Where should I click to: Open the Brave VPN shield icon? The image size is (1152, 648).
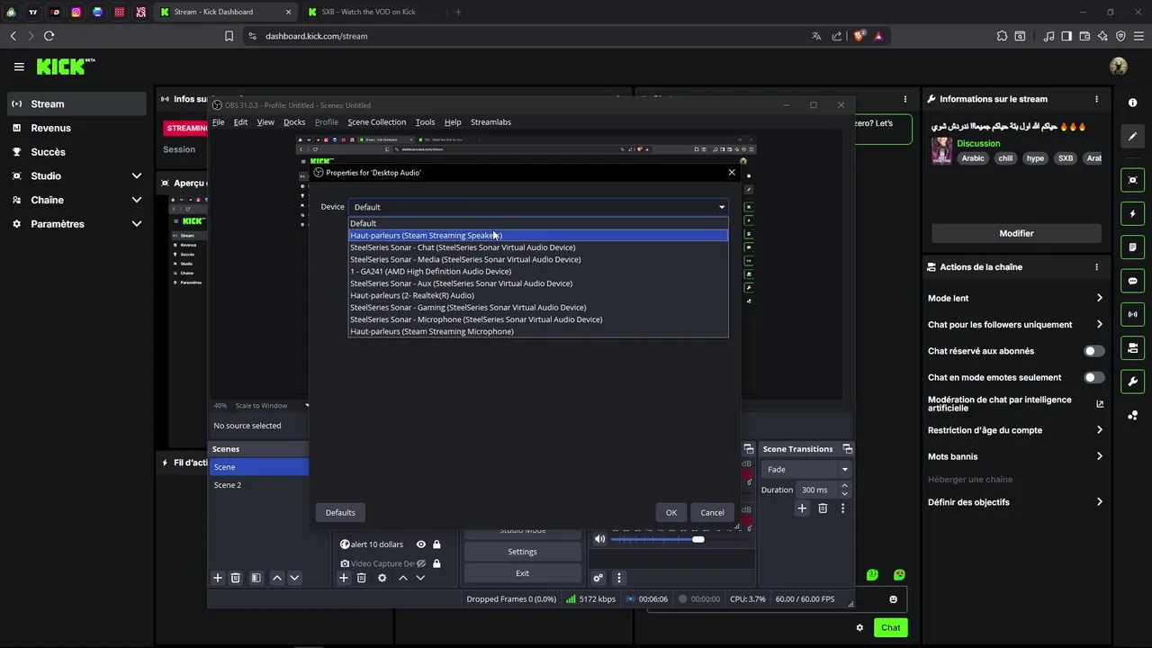[1120, 36]
